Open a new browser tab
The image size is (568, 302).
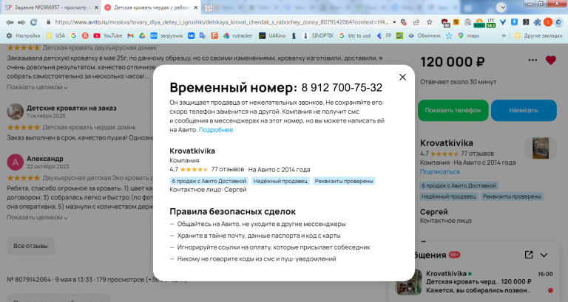pos(208,7)
